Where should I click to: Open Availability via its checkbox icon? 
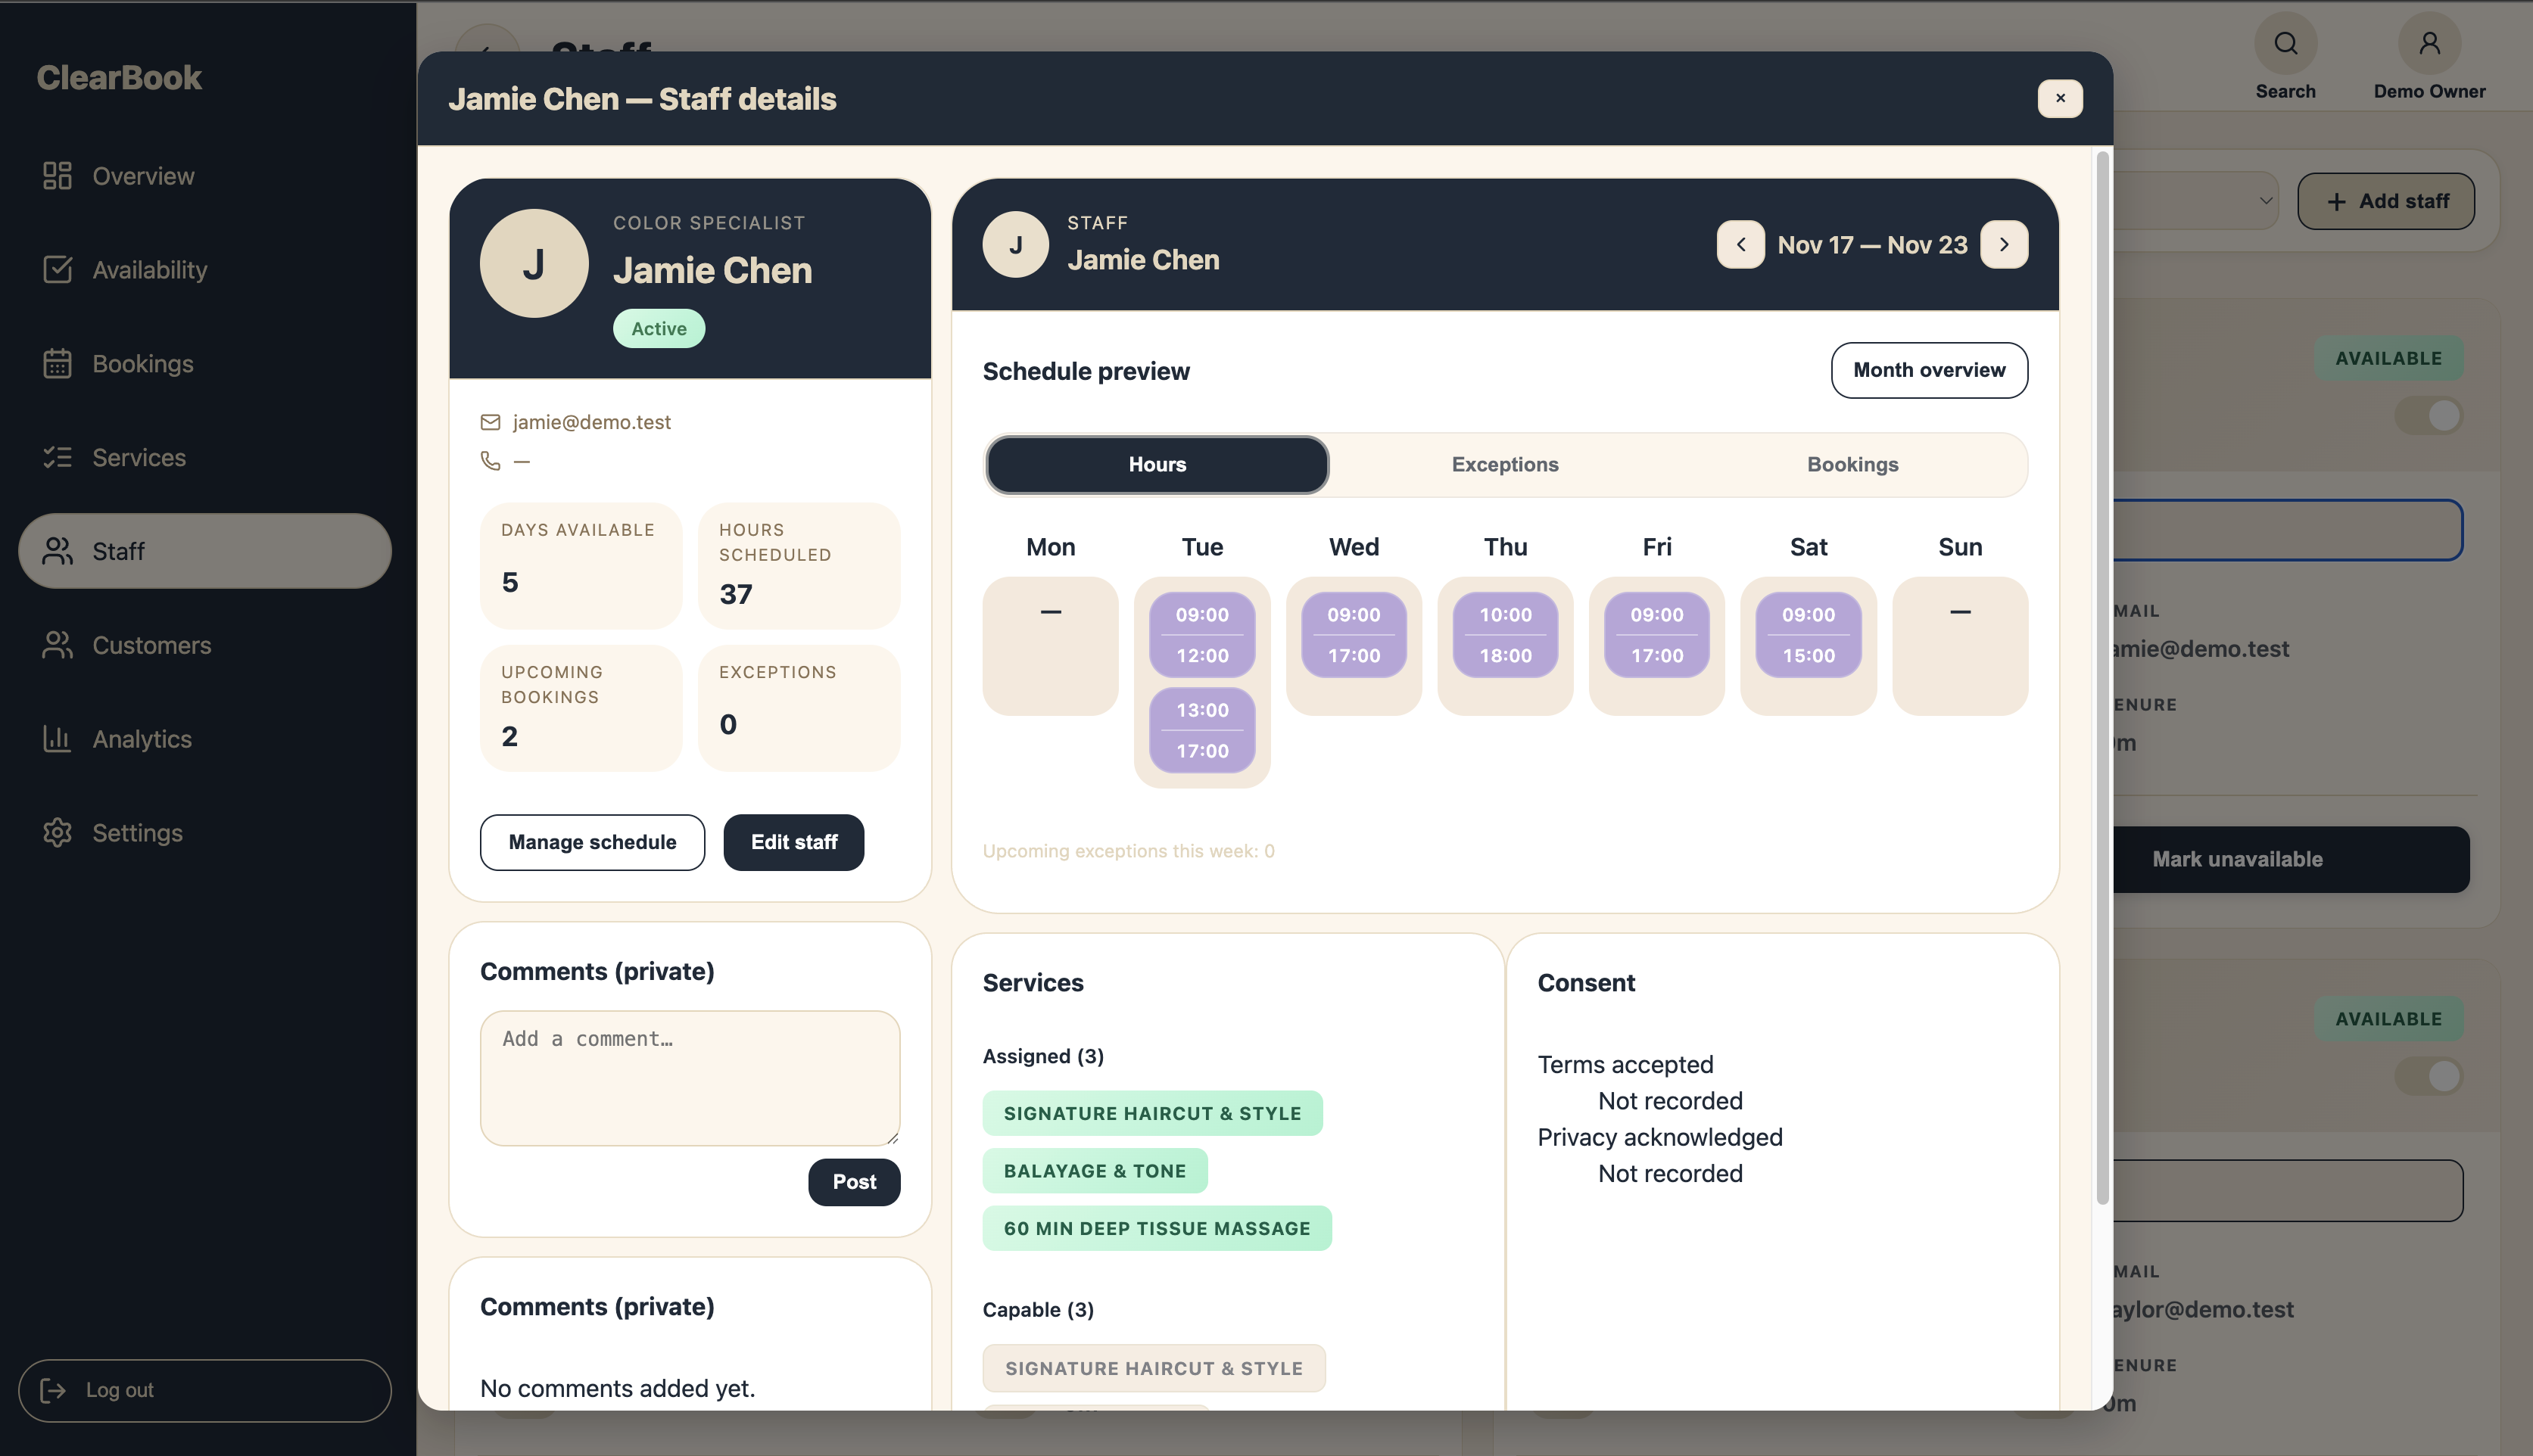57,270
